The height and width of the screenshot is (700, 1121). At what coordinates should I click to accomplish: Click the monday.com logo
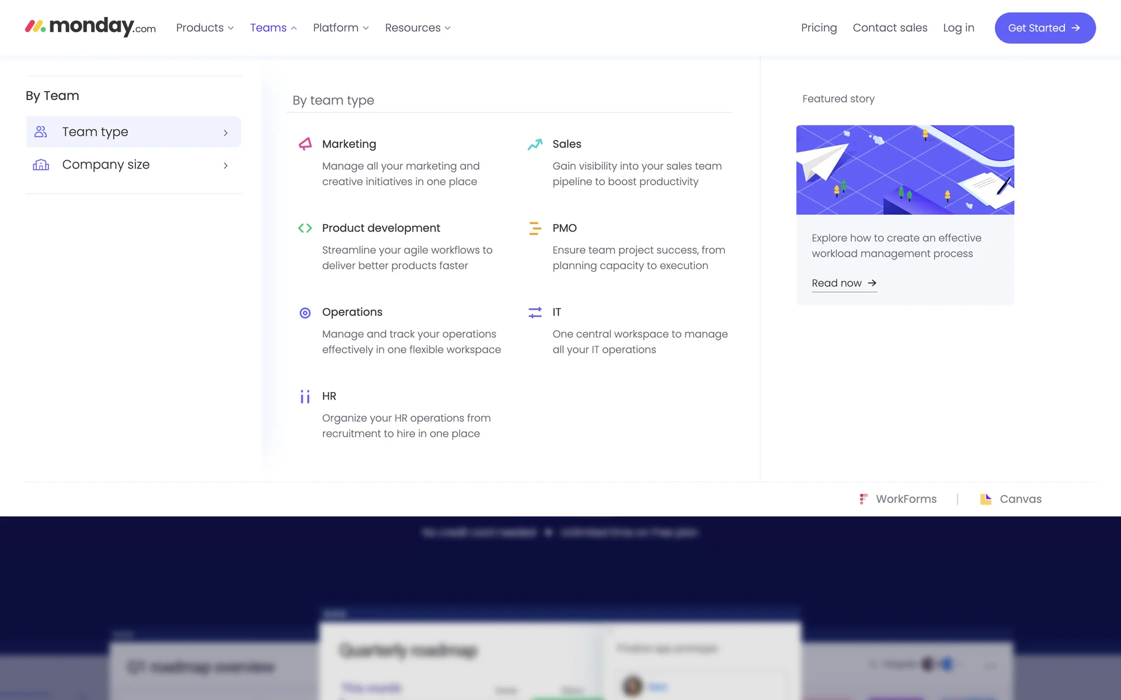click(x=90, y=27)
